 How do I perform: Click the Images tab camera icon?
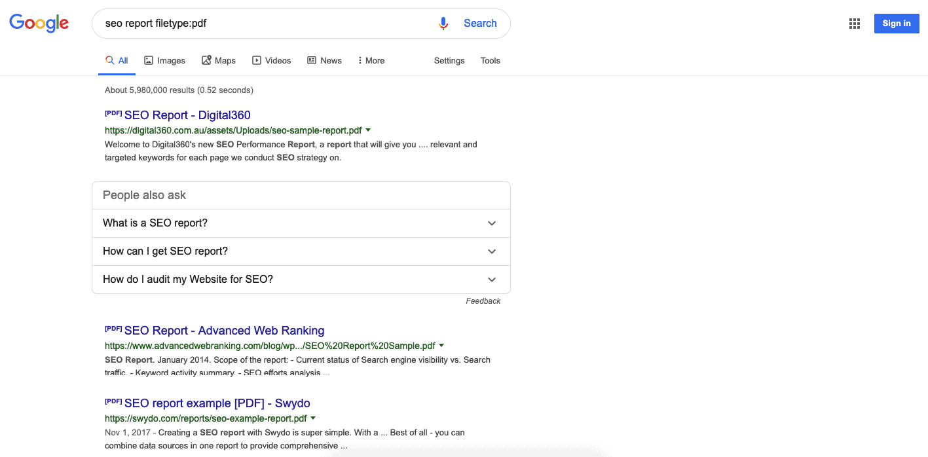150,60
